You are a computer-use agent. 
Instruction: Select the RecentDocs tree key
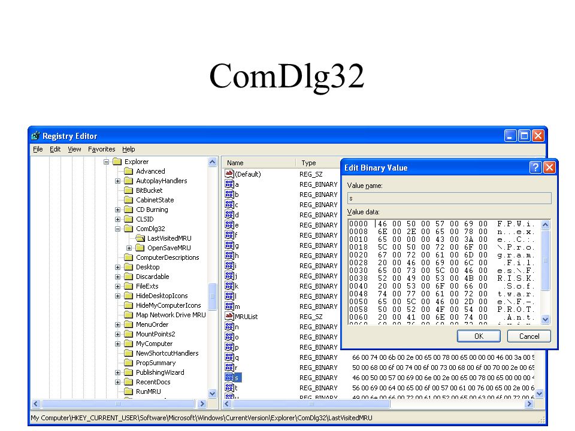coord(153,382)
